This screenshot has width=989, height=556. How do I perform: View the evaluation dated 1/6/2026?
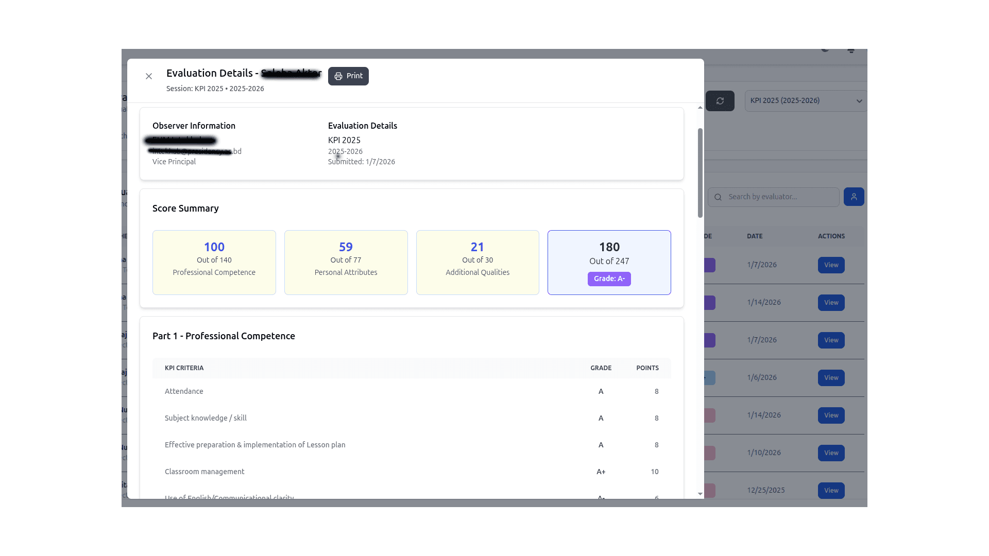(831, 377)
